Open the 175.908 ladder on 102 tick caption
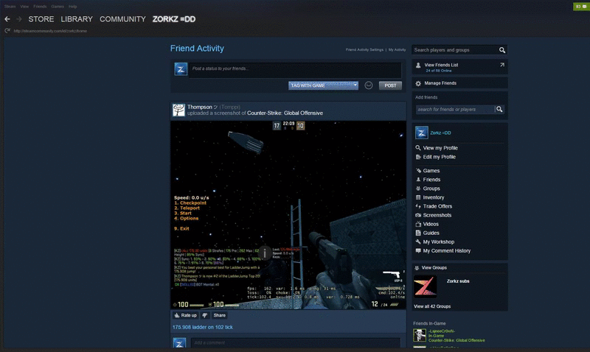Viewport: 590px width, 352px height. [x=202, y=327]
